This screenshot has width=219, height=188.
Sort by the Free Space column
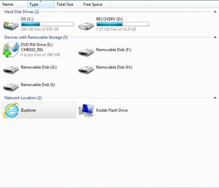[95, 4]
